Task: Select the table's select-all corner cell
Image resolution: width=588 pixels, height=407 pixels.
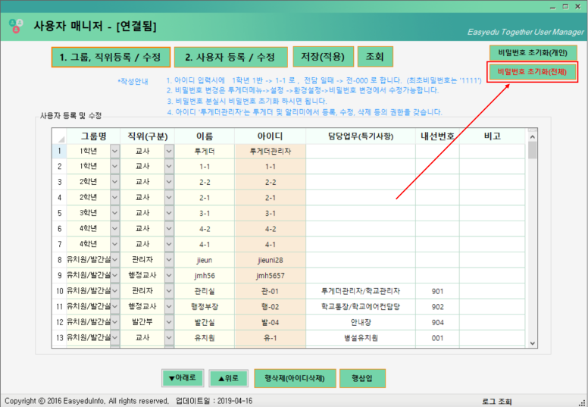Action: point(59,136)
